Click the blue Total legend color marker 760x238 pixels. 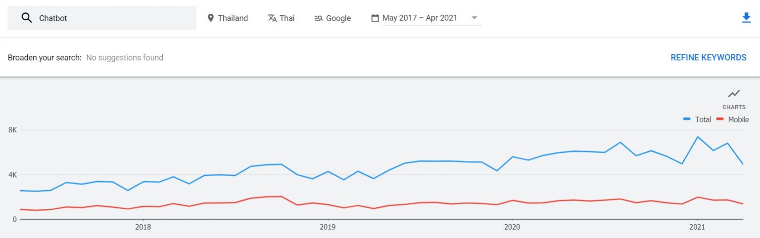coord(687,119)
